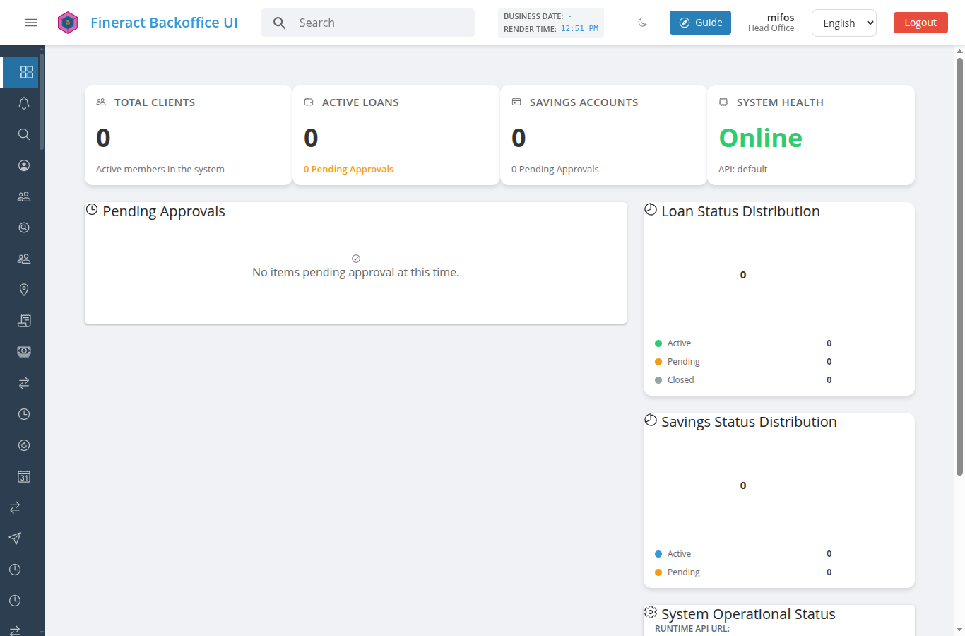The width and height of the screenshot is (965, 636).
Task: Click the 'API: default' text
Action: coord(742,169)
